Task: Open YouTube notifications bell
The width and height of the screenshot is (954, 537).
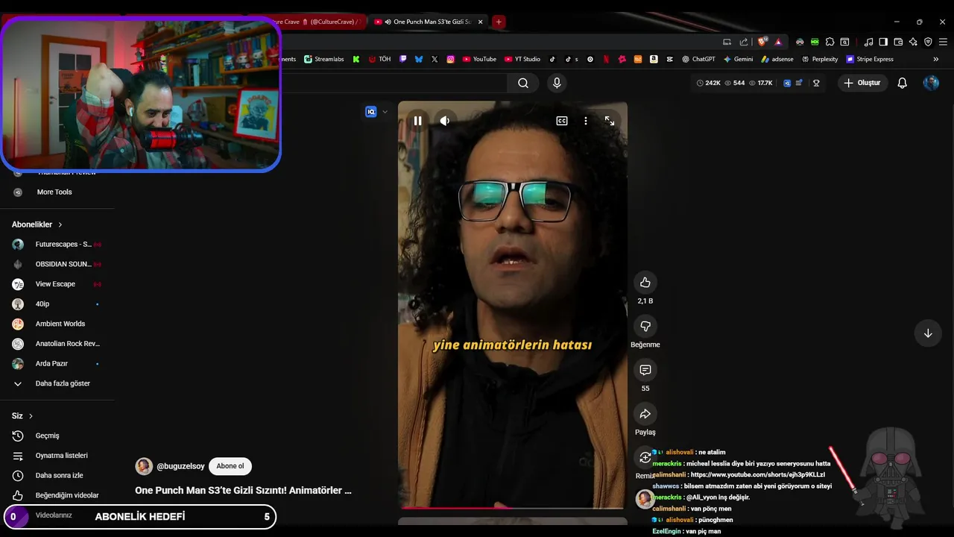Action: click(x=903, y=83)
